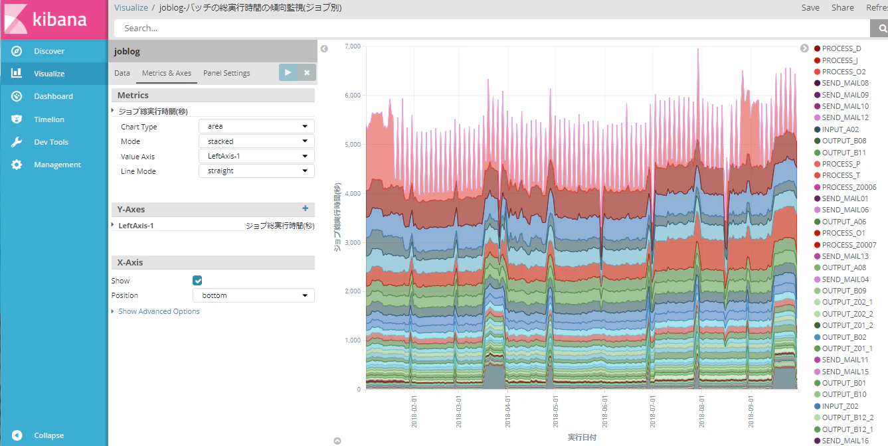This screenshot has width=888, height=446.
Task: Collapse the sidebar using arrow icon
Action: tap(17, 435)
